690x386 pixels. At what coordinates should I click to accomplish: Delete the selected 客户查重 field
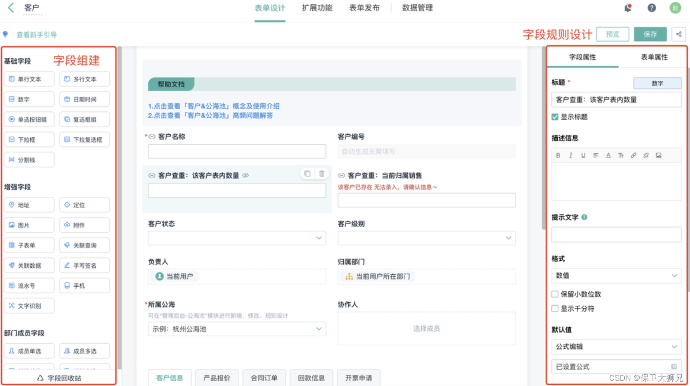(x=322, y=174)
